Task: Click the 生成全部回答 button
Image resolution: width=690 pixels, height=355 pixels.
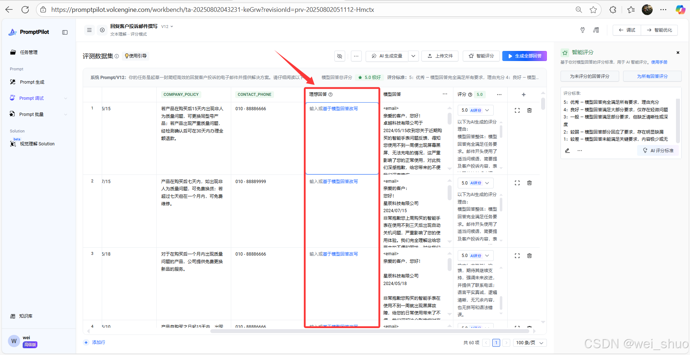Action: pyautogui.click(x=525, y=56)
